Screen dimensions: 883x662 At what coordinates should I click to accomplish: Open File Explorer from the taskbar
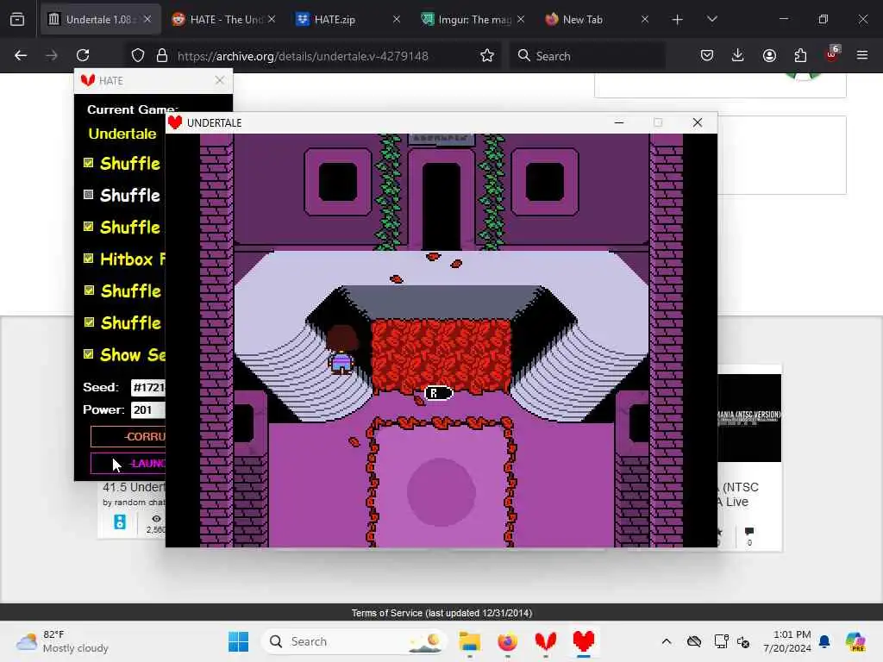469,641
